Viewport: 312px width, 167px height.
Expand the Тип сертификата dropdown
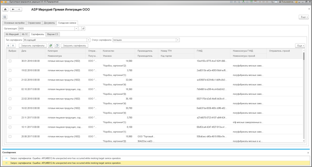click(89, 40)
